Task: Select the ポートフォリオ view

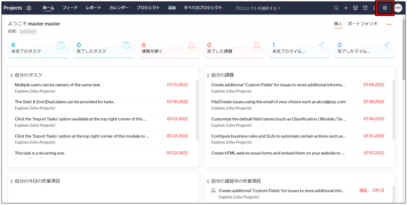Action: pyautogui.click(x=362, y=24)
